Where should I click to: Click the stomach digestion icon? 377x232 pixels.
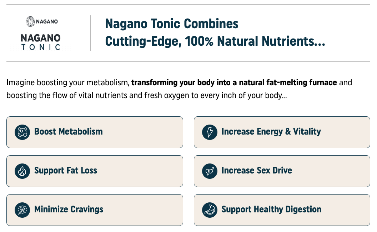pos(210,210)
